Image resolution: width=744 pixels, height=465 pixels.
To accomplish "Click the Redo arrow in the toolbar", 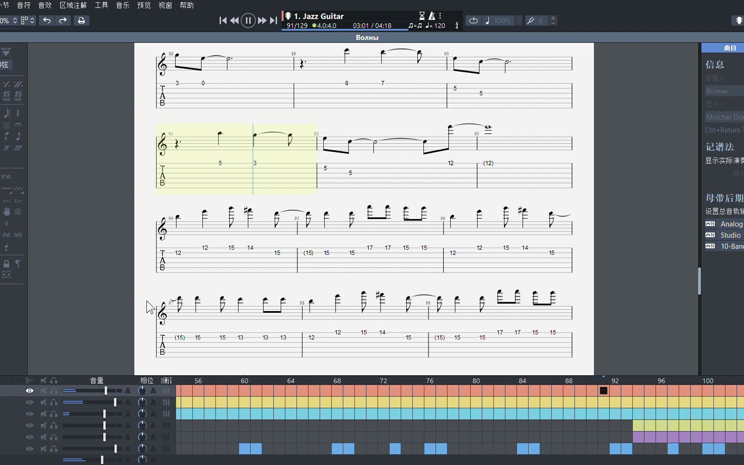I will (x=63, y=20).
